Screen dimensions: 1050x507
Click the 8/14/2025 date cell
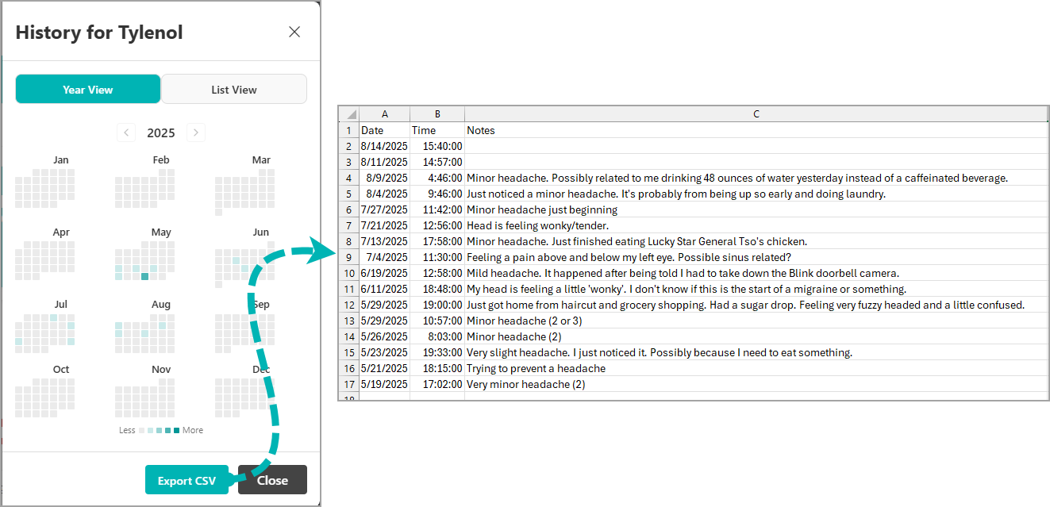385,146
